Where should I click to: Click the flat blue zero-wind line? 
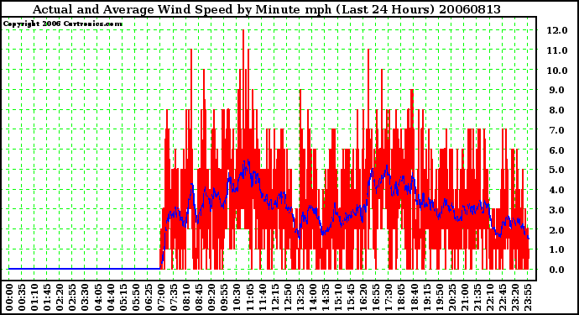point(84,269)
